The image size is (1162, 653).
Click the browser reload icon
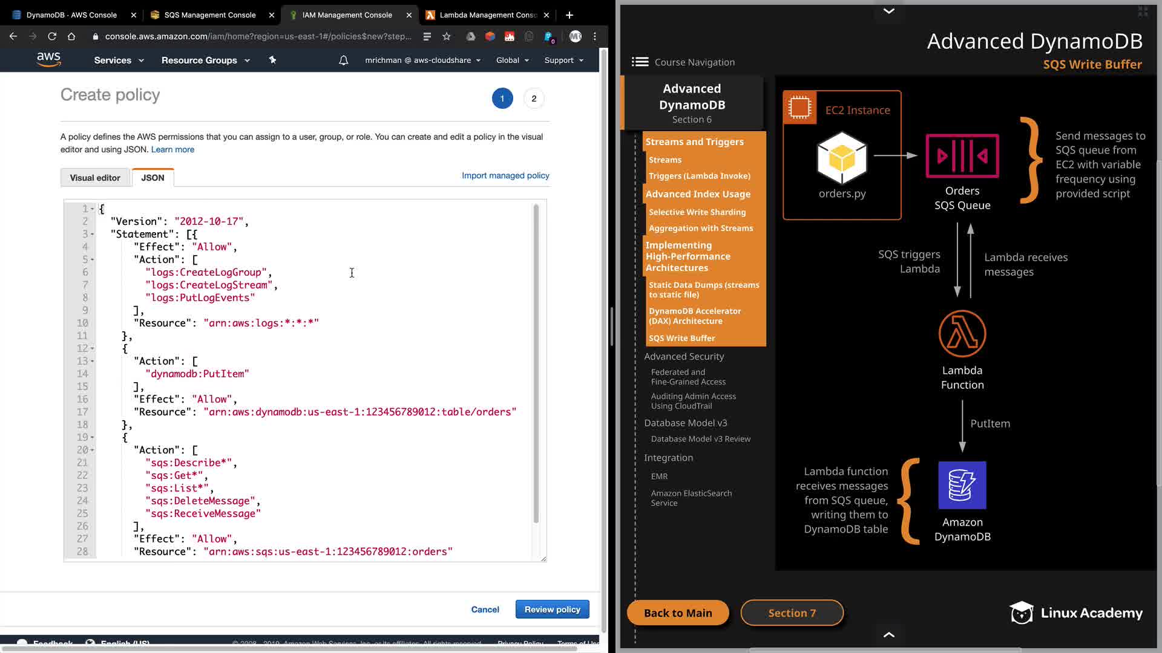click(x=52, y=36)
